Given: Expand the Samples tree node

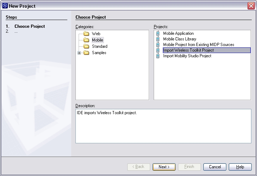Looking at the screenshot, I should [79, 53].
